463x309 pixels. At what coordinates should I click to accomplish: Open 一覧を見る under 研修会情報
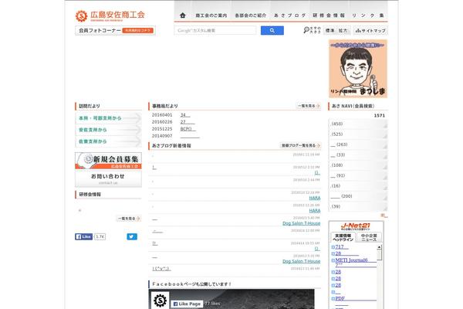[128, 219]
